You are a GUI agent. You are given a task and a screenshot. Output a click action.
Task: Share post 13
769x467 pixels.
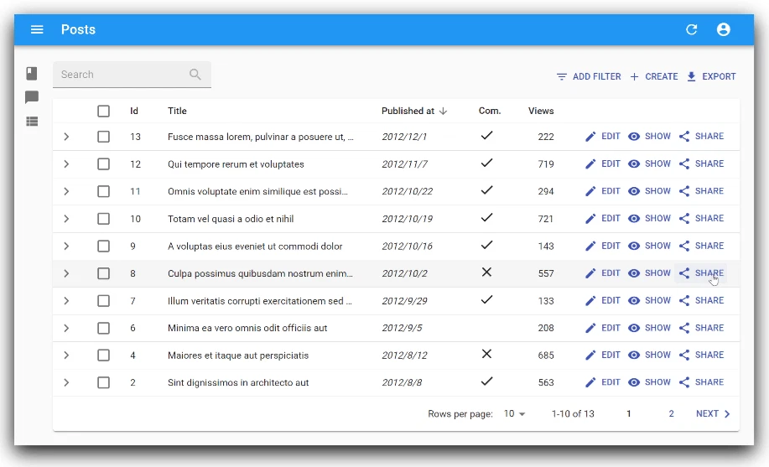701,137
